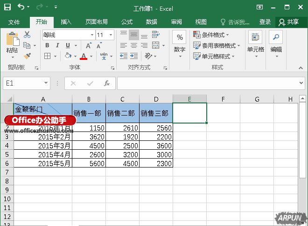Image resolution: width=308 pixels, height=226 pixels.
Task: Click the fx insert function icon
Action: point(107,83)
